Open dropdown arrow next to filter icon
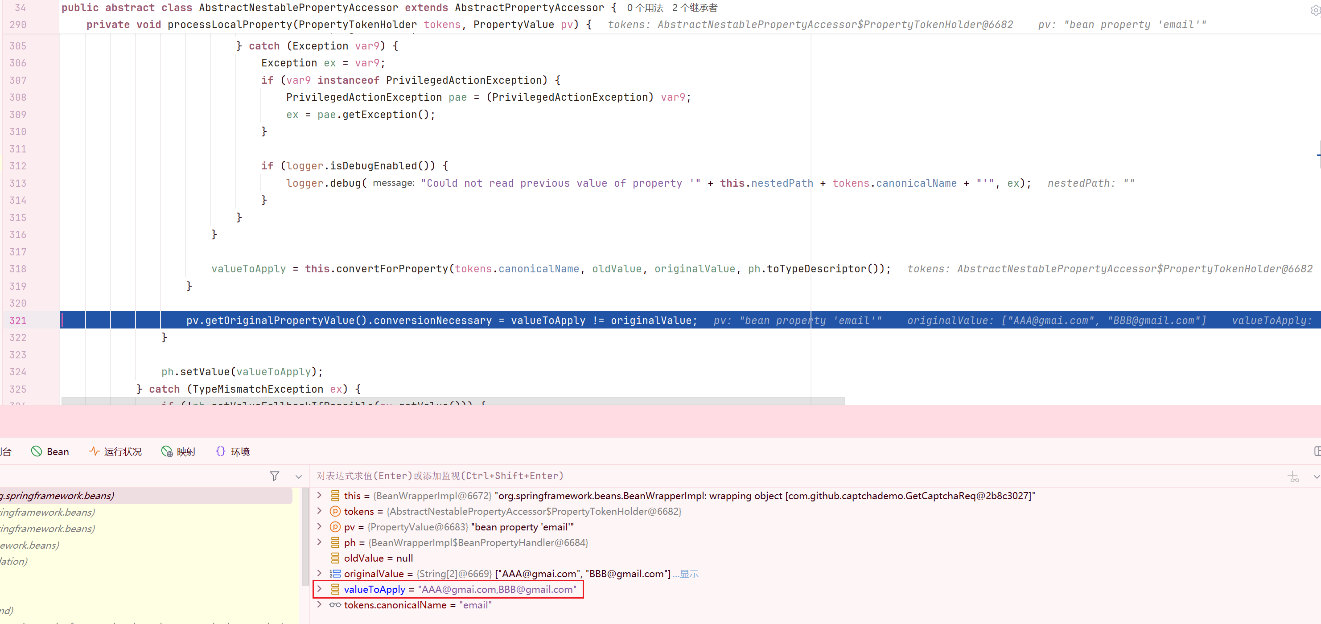This screenshot has height=624, width=1321. [x=298, y=476]
